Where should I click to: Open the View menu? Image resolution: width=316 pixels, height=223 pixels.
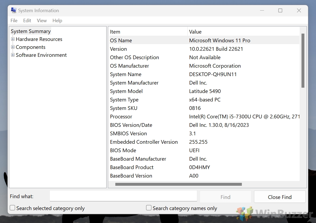pos(42,21)
